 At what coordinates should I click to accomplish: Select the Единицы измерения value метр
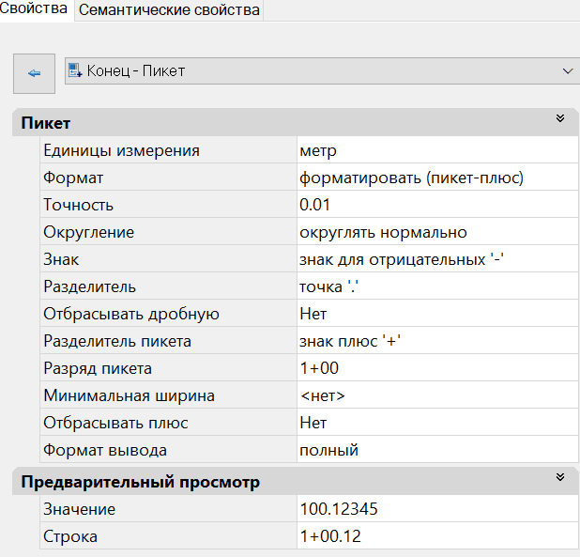[x=436, y=150]
